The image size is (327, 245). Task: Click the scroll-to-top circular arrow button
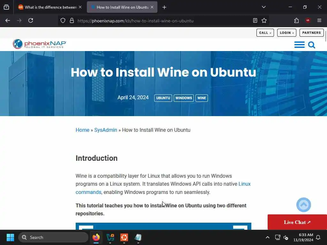pyautogui.click(x=303, y=205)
